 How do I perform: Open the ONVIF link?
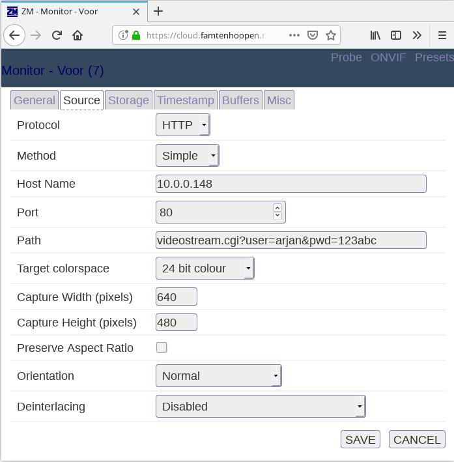point(388,57)
